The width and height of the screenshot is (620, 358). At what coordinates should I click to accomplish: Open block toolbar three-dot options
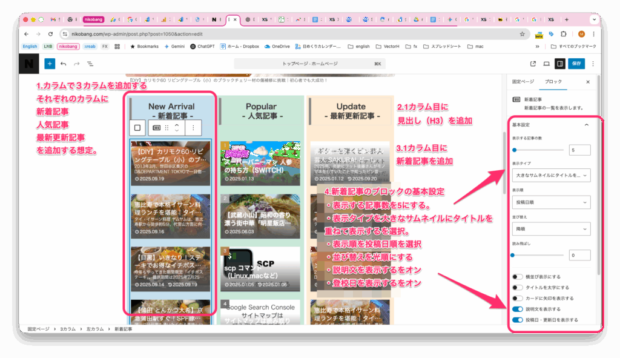[x=193, y=128]
